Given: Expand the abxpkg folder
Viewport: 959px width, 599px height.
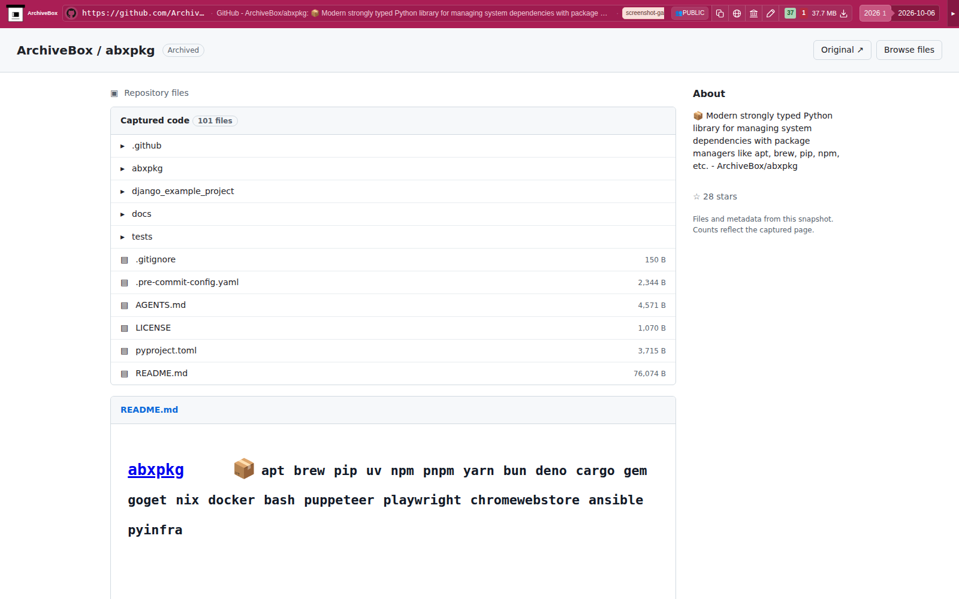Looking at the screenshot, I should tap(393, 168).
